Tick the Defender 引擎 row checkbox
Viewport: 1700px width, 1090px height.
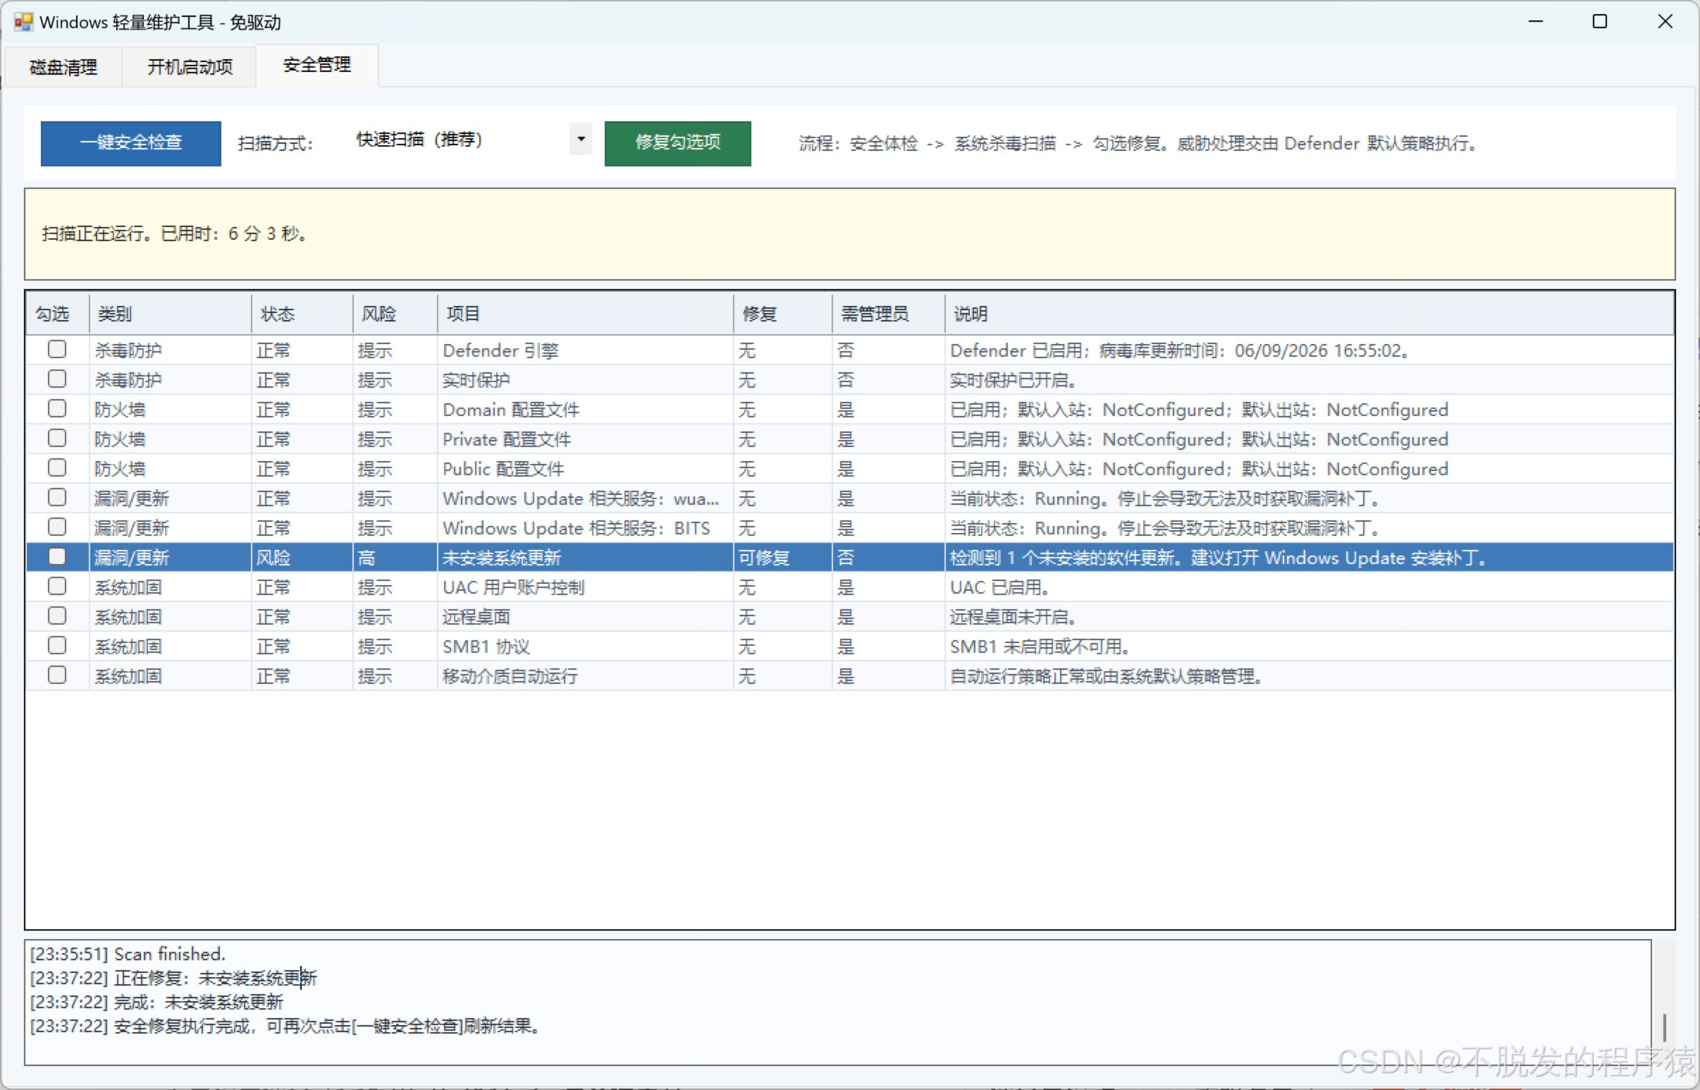[57, 350]
